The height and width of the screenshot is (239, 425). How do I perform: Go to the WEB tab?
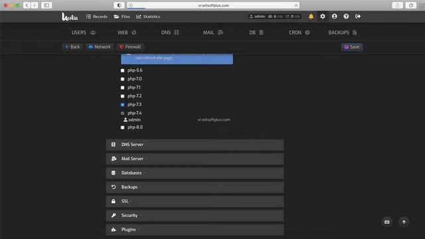pos(127,33)
